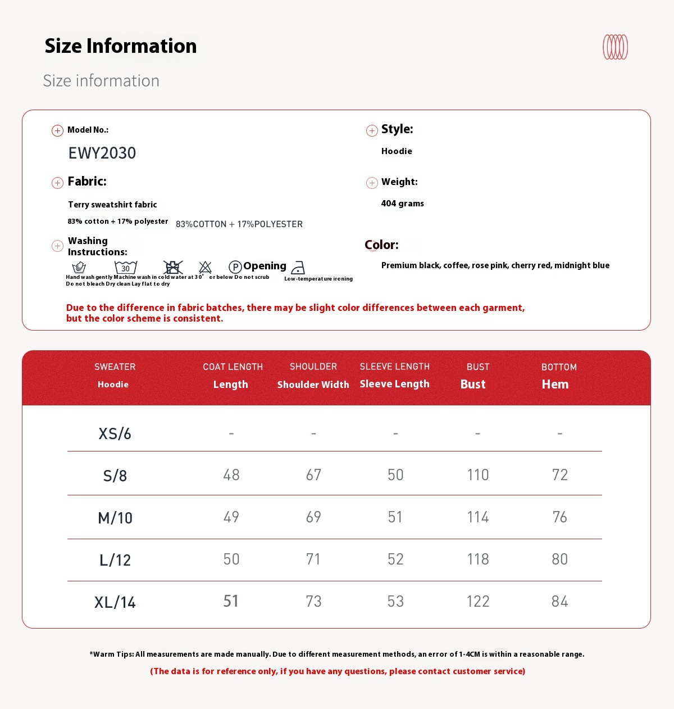Click the XL/14 size row label
This screenshot has width=674, height=709.
(x=115, y=602)
